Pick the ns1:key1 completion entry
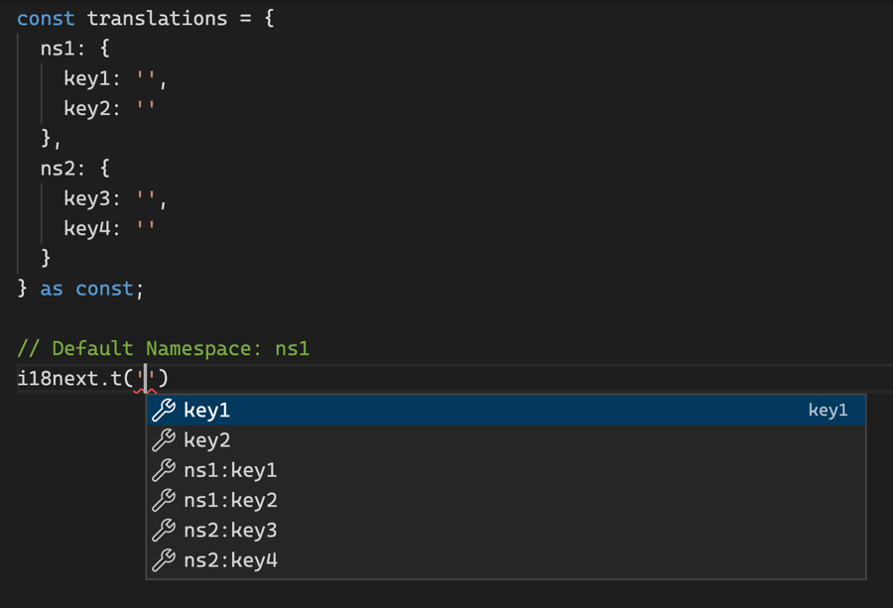The height and width of the screenshot is (608, 893). coord(230,470)
